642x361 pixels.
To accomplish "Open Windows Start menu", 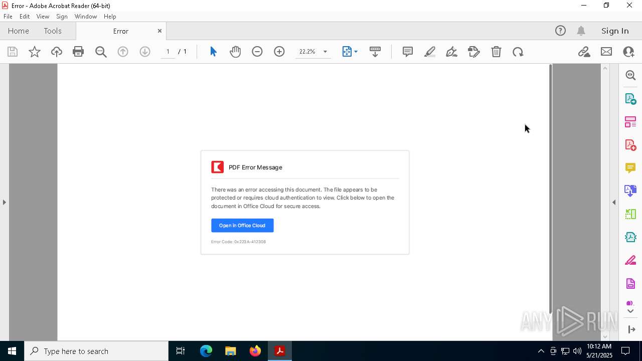I will (12, 351).
